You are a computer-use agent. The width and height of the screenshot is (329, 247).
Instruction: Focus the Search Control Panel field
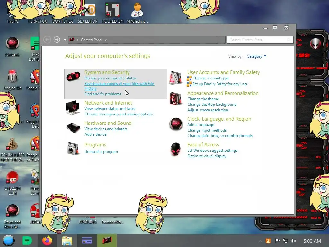(x=260, y=40)
